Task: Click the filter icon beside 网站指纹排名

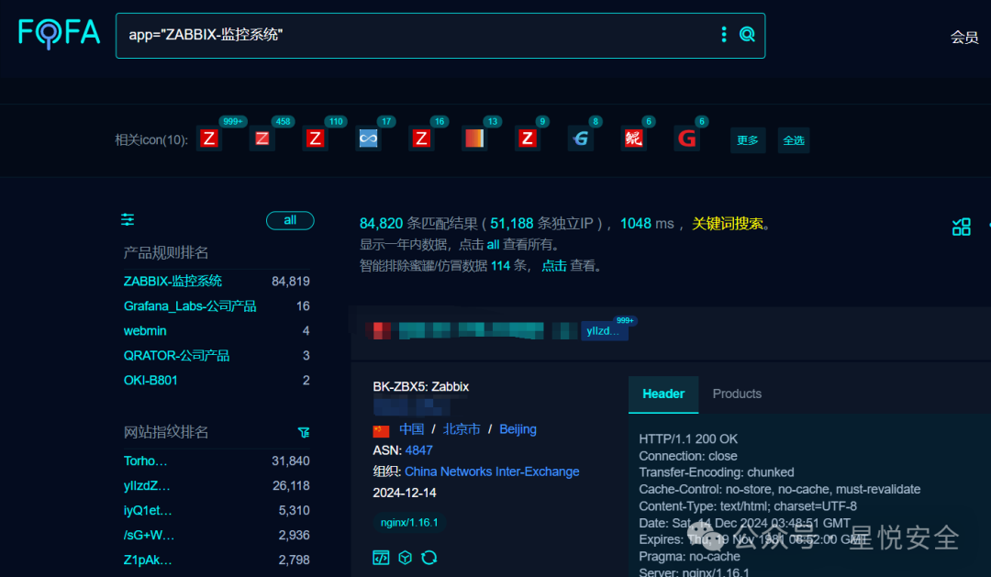Action: pos(304,432)
